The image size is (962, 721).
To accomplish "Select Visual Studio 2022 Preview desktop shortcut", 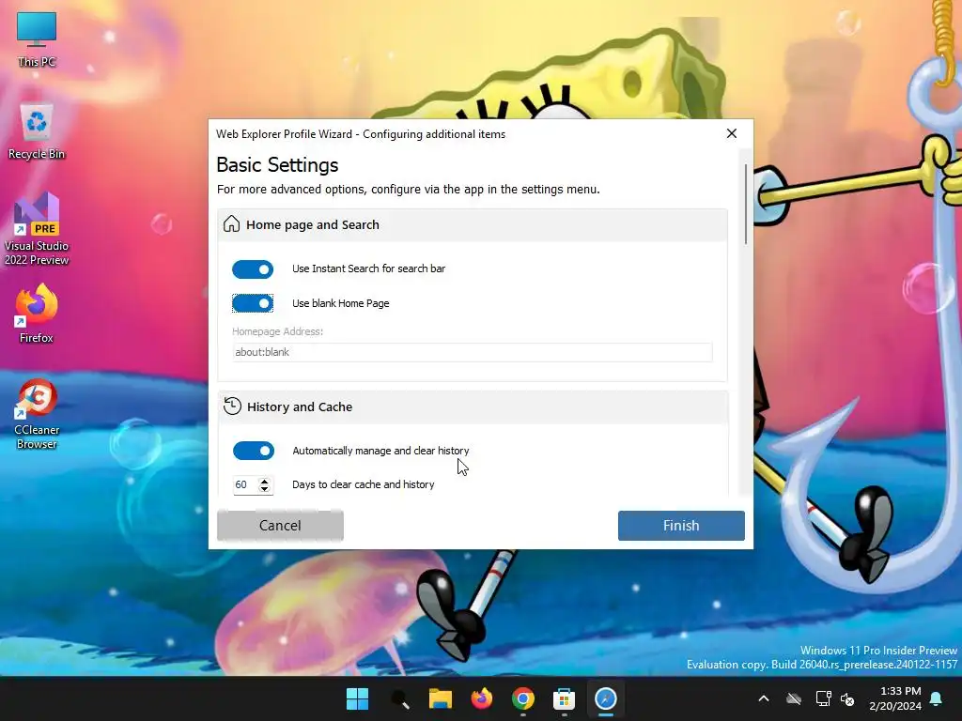I will [37, 229].
